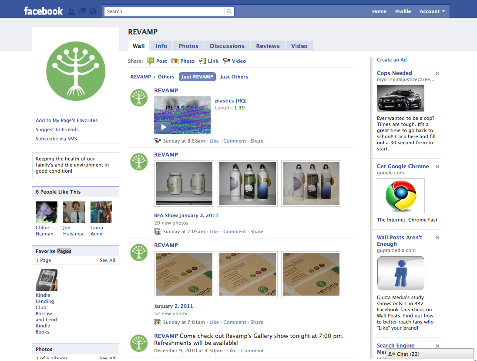Click Subscribe via SMS
The width and height of the screenshot is (477, 361).
tap(56, 139)
